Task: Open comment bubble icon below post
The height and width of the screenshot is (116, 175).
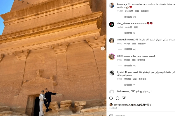Action: (x=118, y=98)
